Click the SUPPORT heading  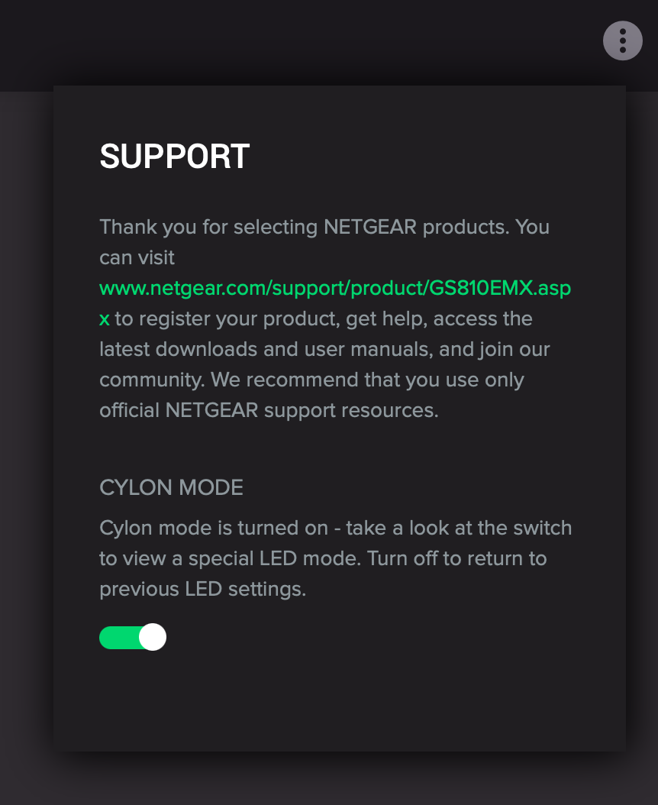(x=175, y=156)
